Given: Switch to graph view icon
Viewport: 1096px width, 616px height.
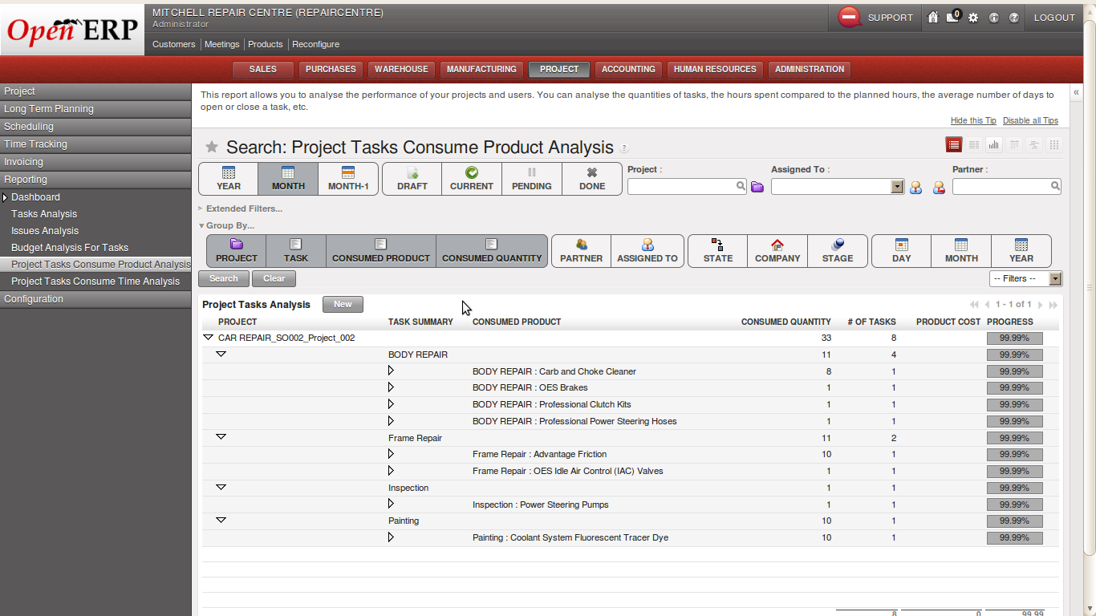Looking at the screenshot, I should tap(994, 144).
